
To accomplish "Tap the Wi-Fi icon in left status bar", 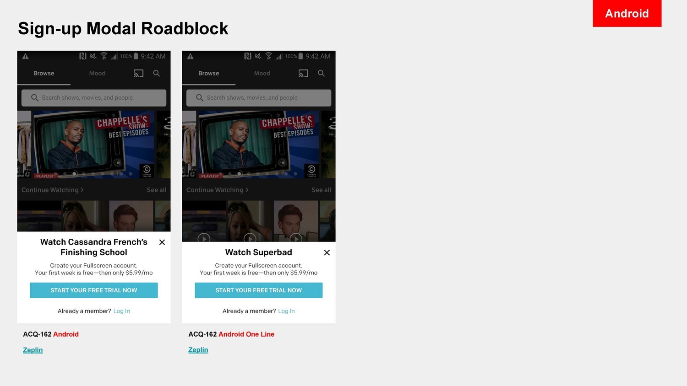I will tap(104, 56).
